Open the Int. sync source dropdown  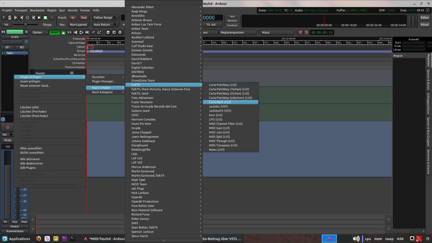click(6, 25)
